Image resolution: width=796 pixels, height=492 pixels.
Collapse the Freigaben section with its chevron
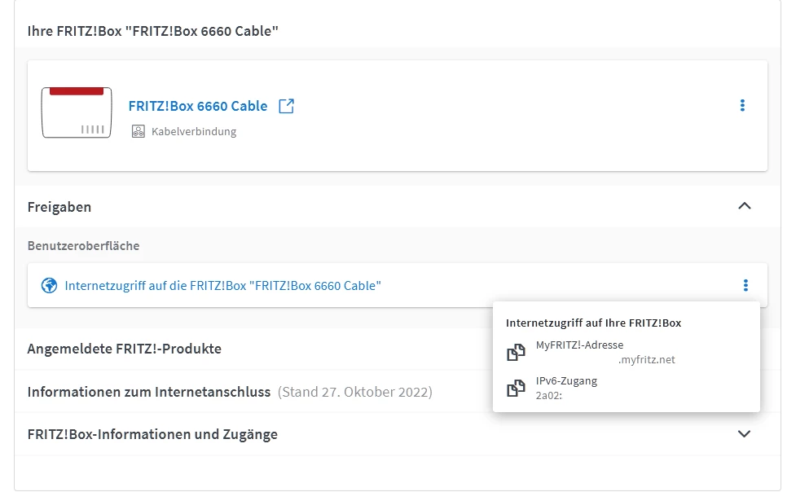click(x=744, y=206)
